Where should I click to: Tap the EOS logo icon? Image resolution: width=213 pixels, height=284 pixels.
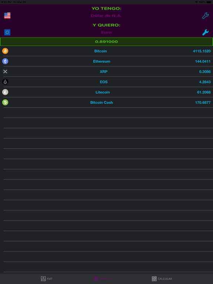(5, 82)
